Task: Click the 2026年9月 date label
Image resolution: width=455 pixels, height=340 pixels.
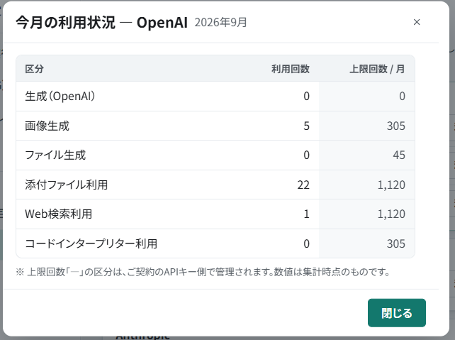Action: tap(221, 23)
